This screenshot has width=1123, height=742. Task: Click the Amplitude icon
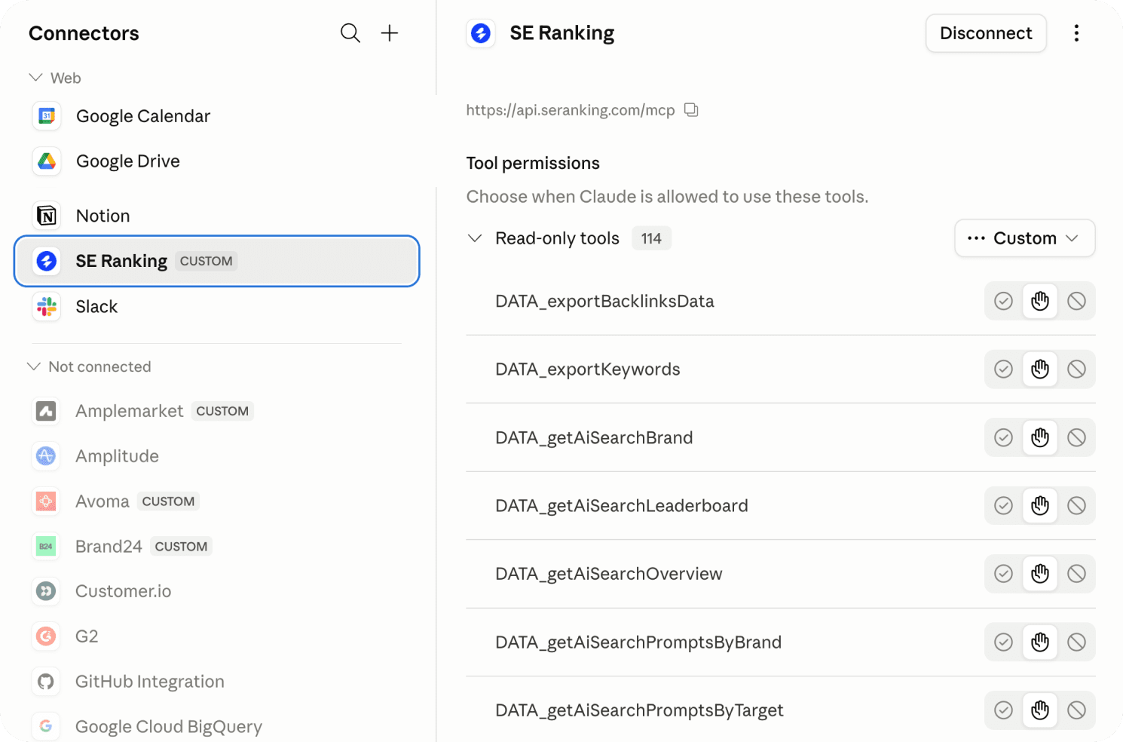[46, 456]
